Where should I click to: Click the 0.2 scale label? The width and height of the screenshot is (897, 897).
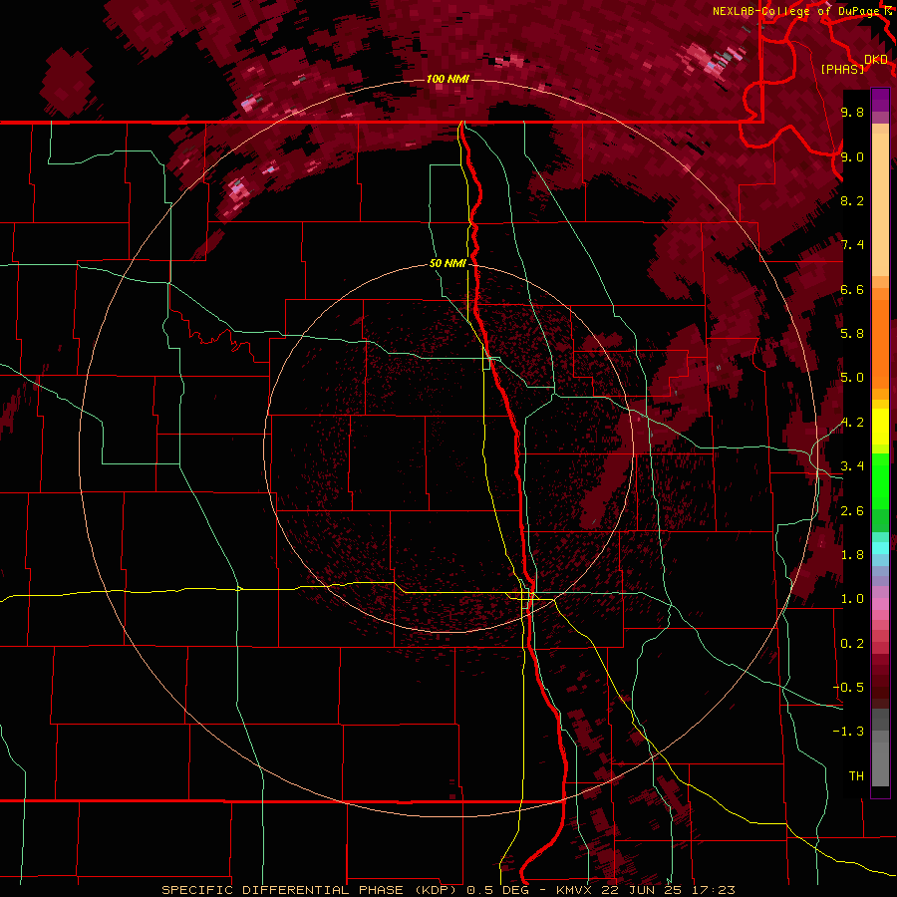pyautogui.click(x=852, y=644)
